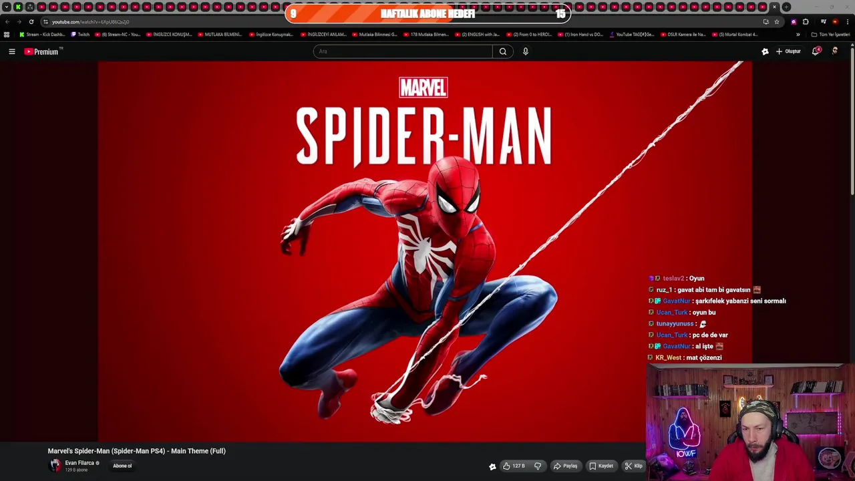Click the sparkle icon left of like button
The height and width of the screenshot is (481, 855).
[x=492, y=466]
